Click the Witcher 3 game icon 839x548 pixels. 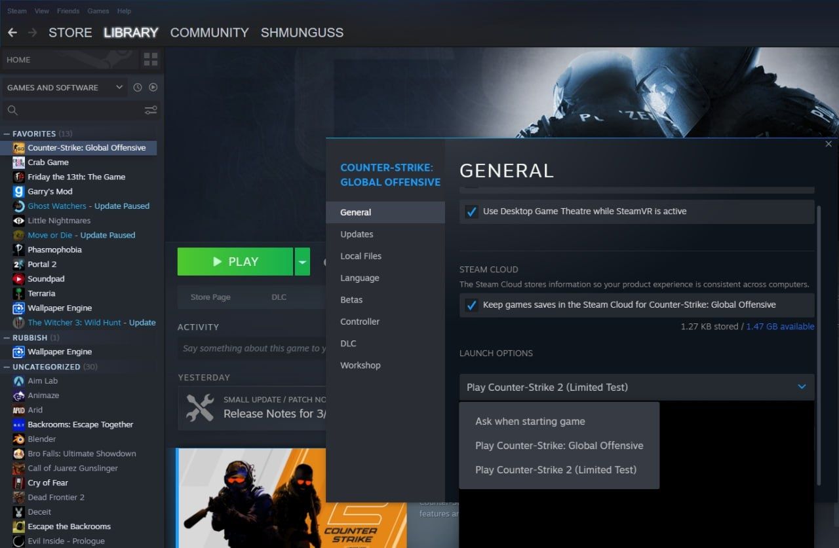18,322
